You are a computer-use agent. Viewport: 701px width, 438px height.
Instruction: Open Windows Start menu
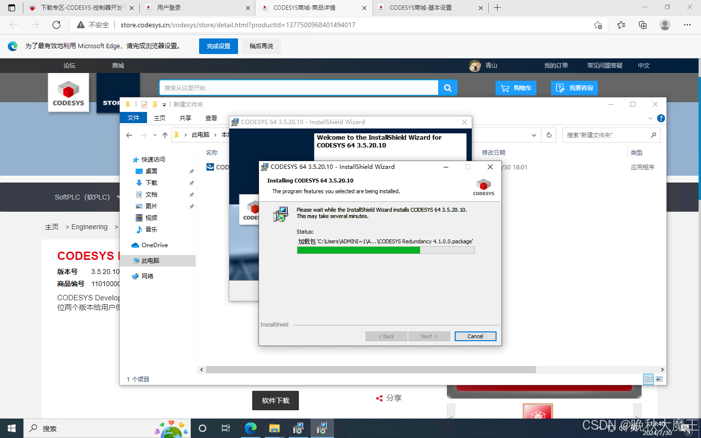coord(12,428)
